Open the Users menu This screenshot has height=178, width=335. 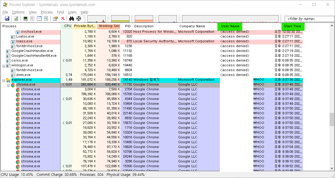pyautogui.click(x=72, y=12)
